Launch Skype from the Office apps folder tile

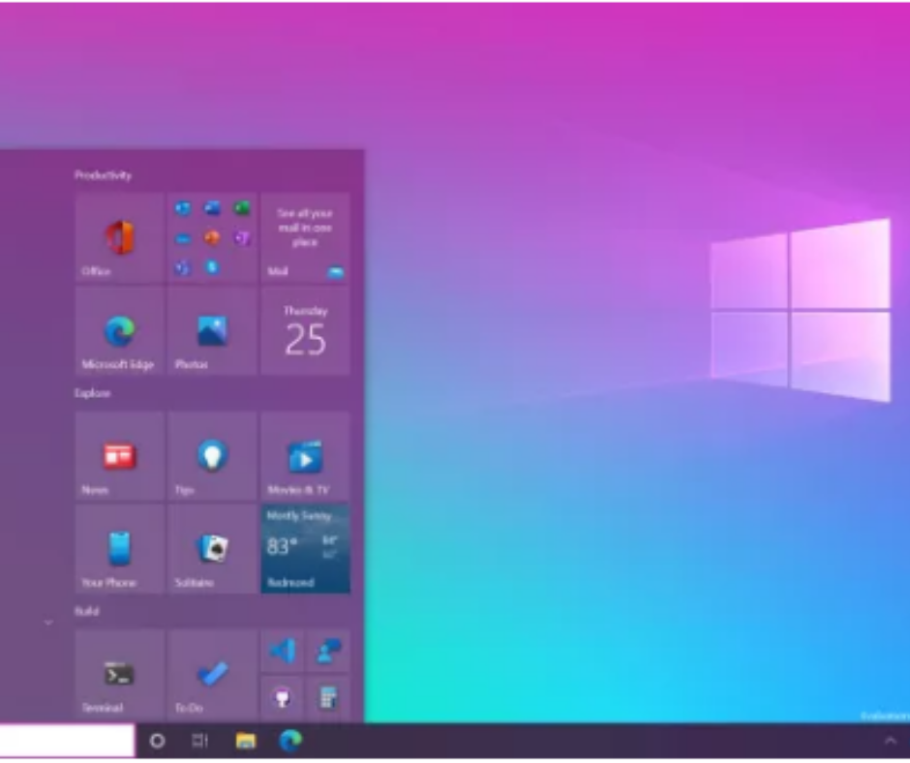coord(212,267)
